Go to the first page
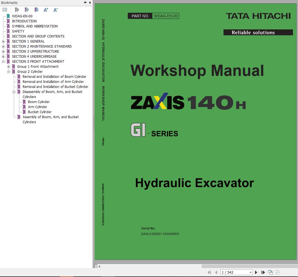The image size is (298, 277). (x=209, y=273)
